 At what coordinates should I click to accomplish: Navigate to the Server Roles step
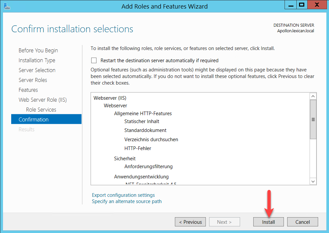(x=33, y=80)
